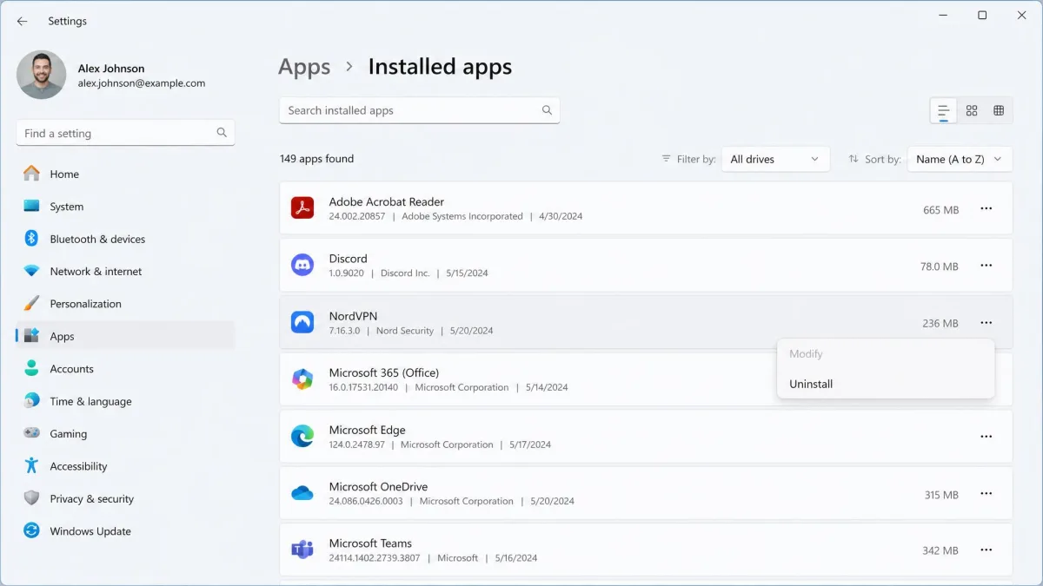
Task: Click the Network & internet Wi-Fi icon
Action: (x=31, y=271)
